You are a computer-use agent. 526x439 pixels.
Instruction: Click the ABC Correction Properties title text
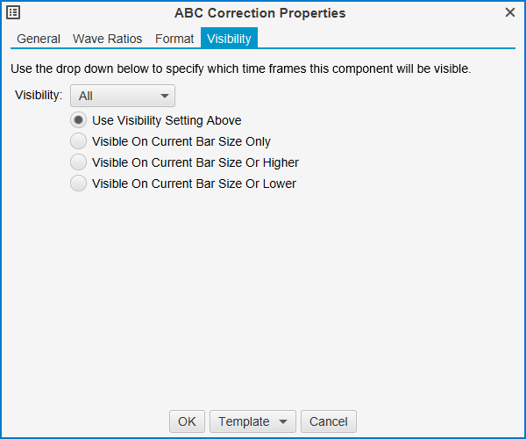click(260, 13)
